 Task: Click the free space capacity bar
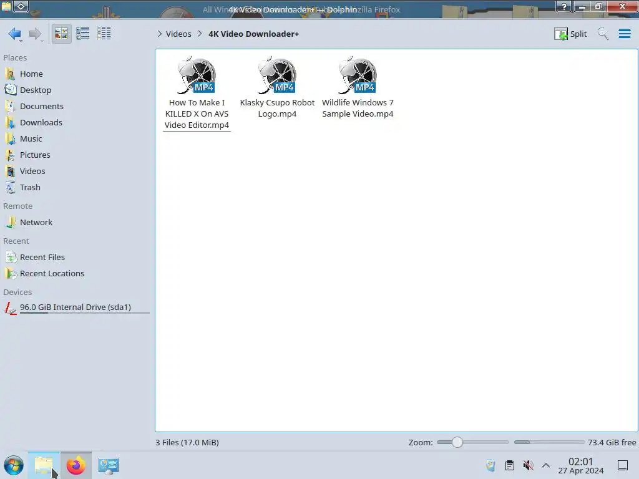tap(549, 442)
